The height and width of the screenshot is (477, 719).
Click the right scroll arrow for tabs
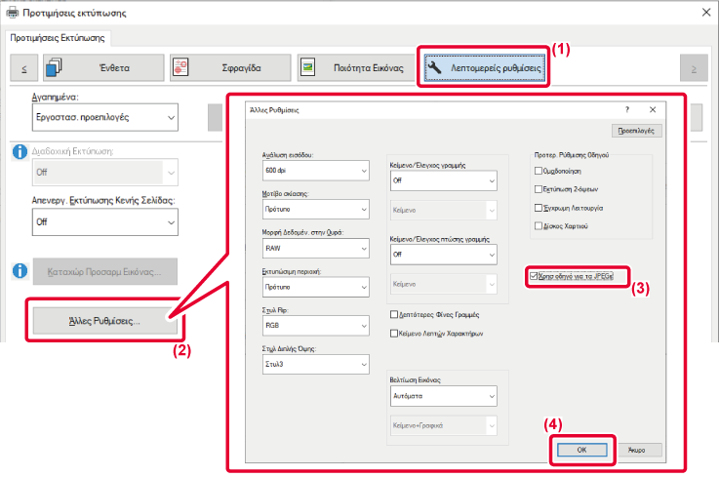click(693, 68)
